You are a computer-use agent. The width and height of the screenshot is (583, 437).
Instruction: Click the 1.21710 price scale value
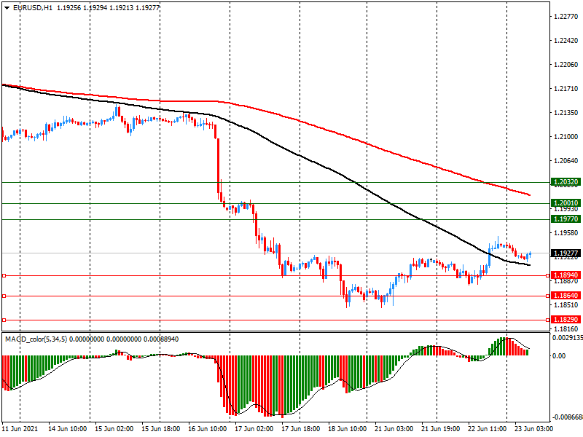point(566,88)
